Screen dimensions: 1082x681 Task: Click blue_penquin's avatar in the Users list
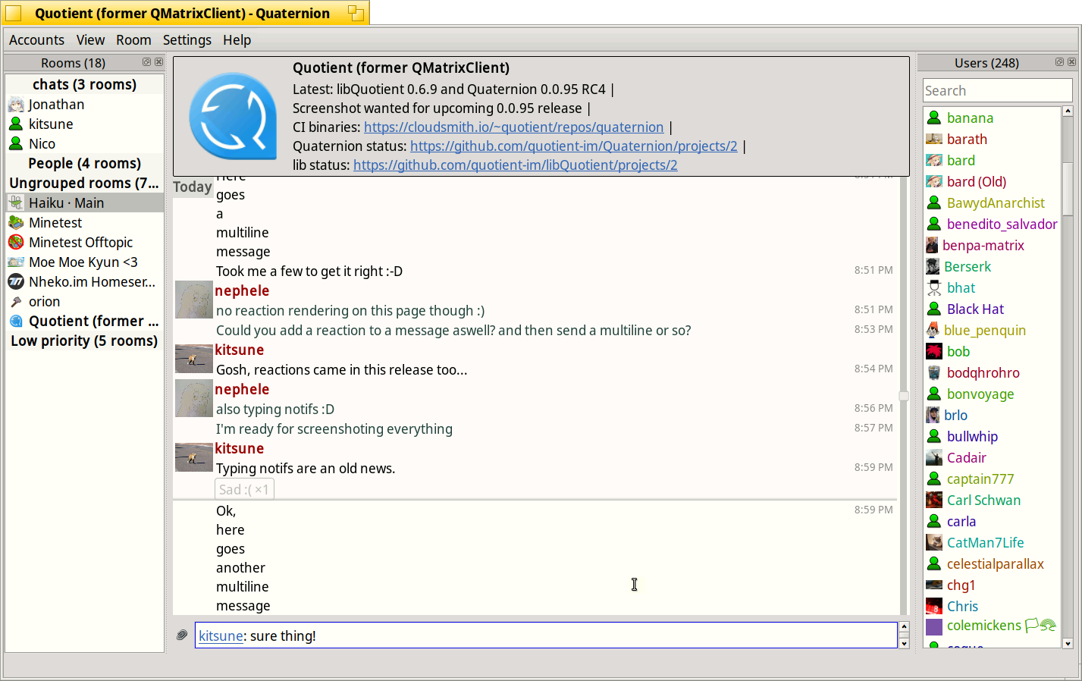point(933,331)
